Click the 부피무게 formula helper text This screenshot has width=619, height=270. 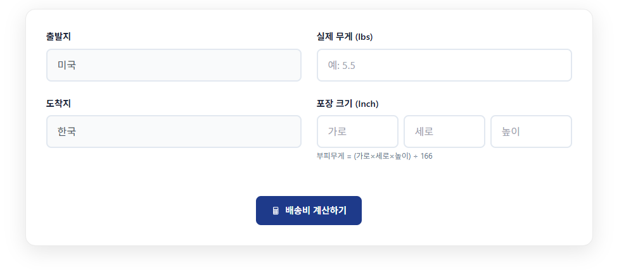pyautogui.click(x=374, y=156)
